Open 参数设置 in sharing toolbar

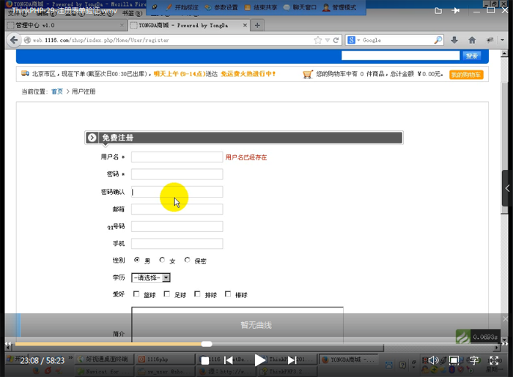click(221, 7)
